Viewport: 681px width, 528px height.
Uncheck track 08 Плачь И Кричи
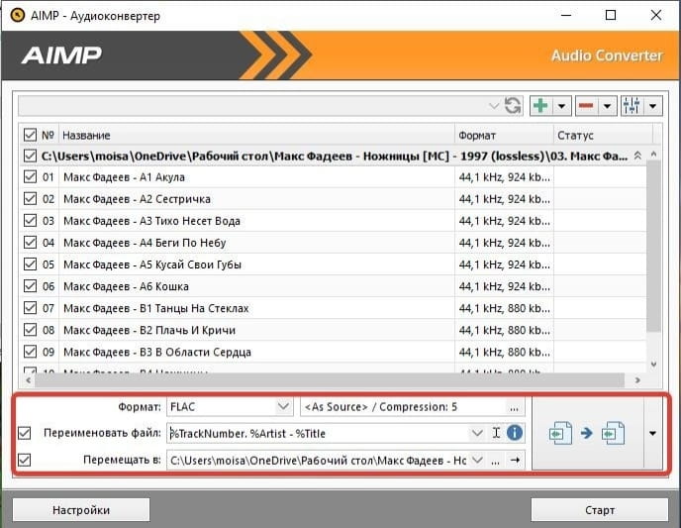pyautogui.click(x=30, y=330)
